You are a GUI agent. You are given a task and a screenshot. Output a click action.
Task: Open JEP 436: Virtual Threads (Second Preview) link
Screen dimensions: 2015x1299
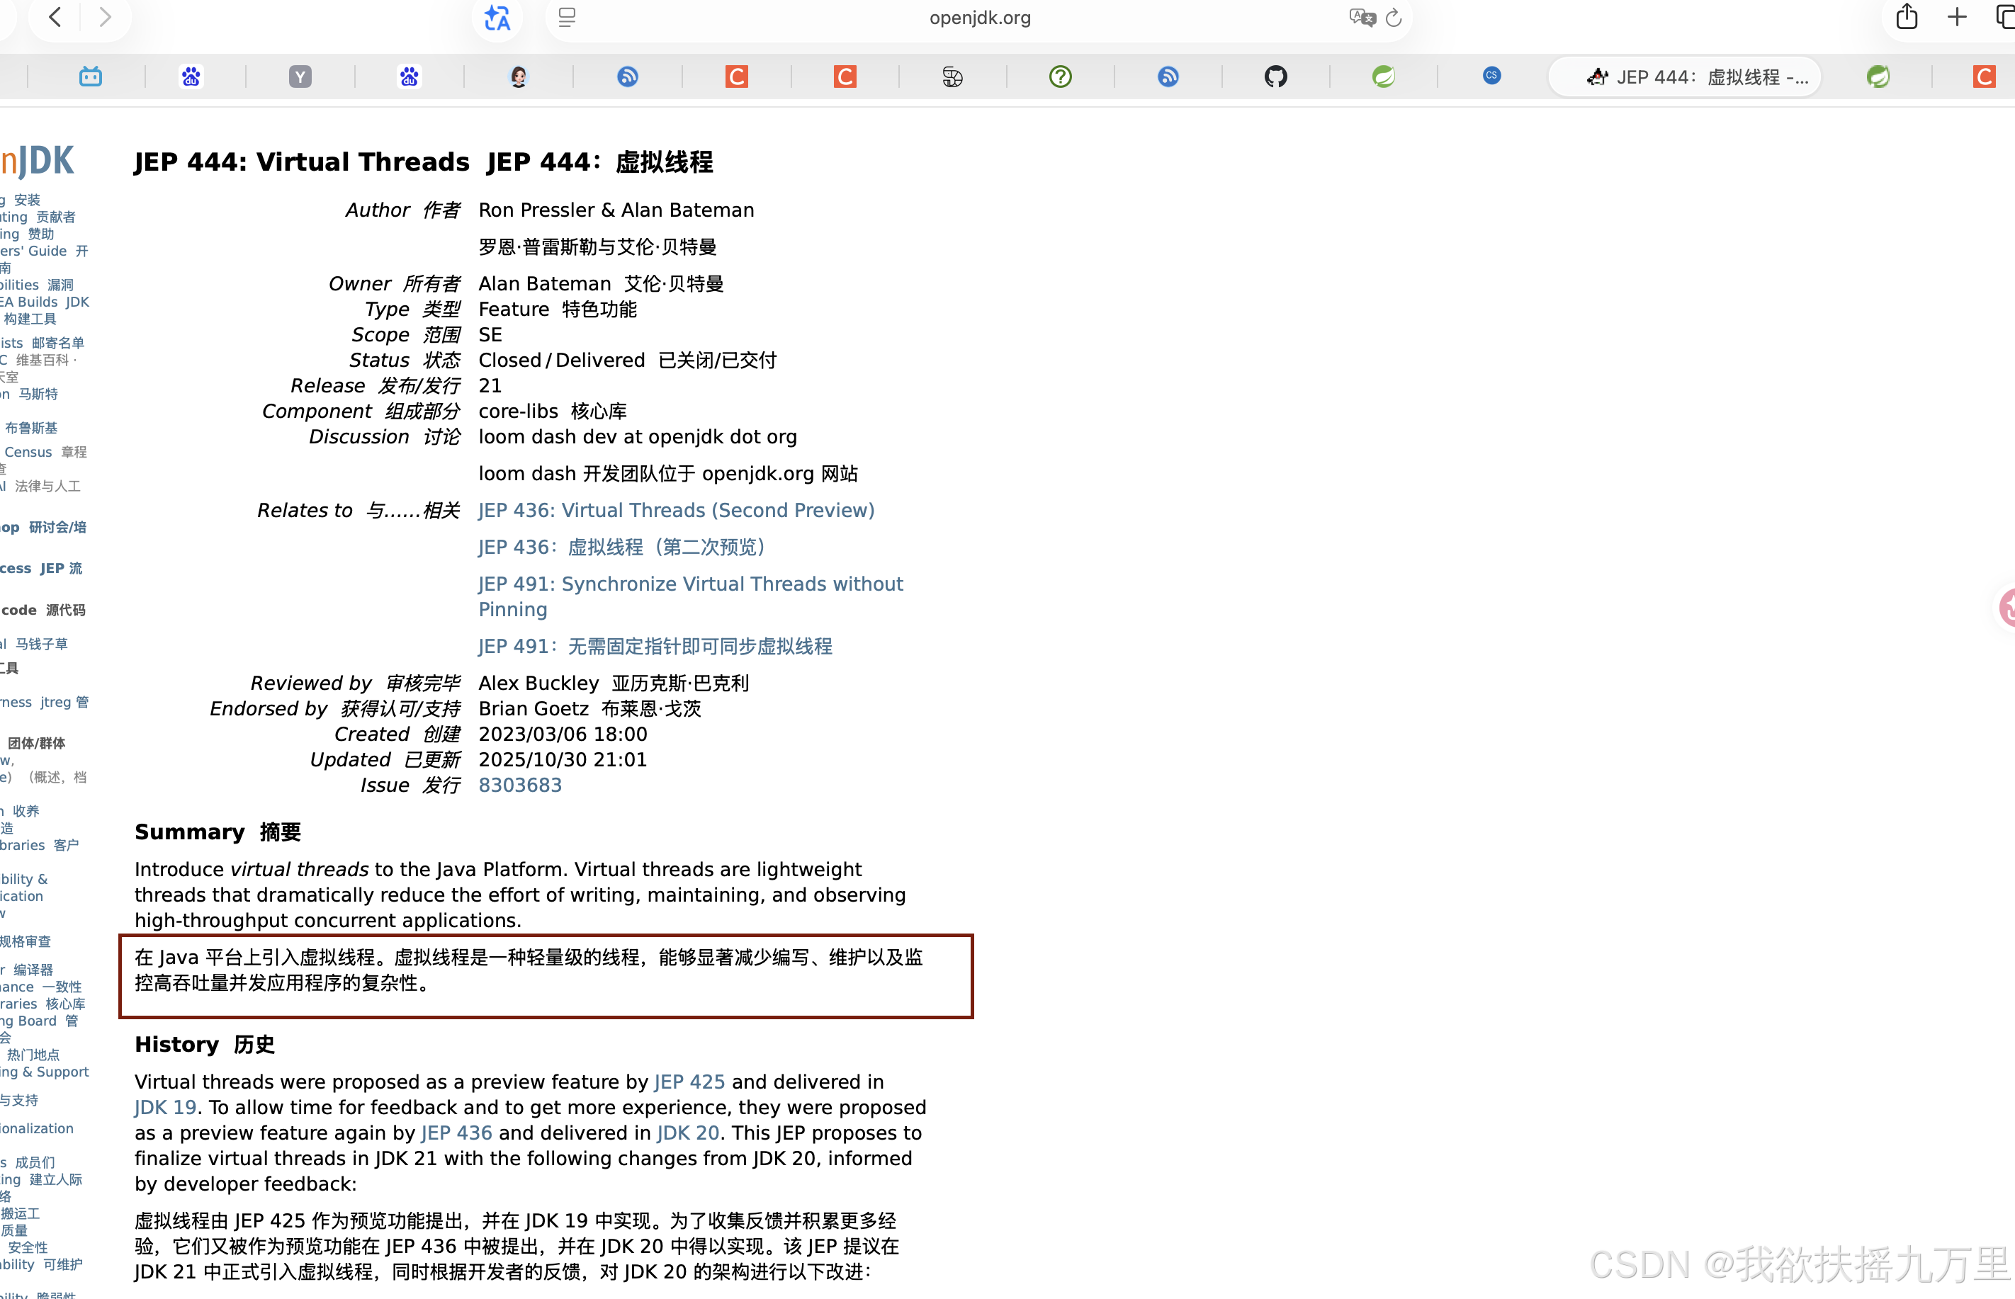coord(677,510)
